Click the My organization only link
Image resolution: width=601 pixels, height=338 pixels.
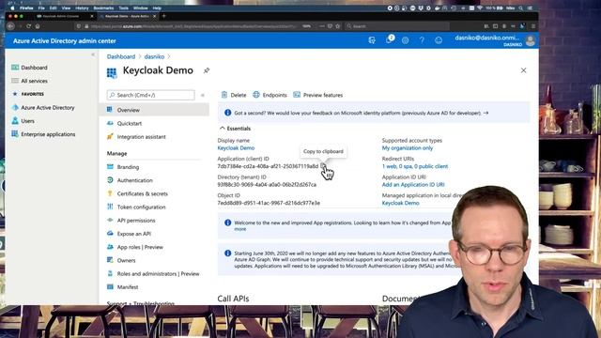[408, 148]
